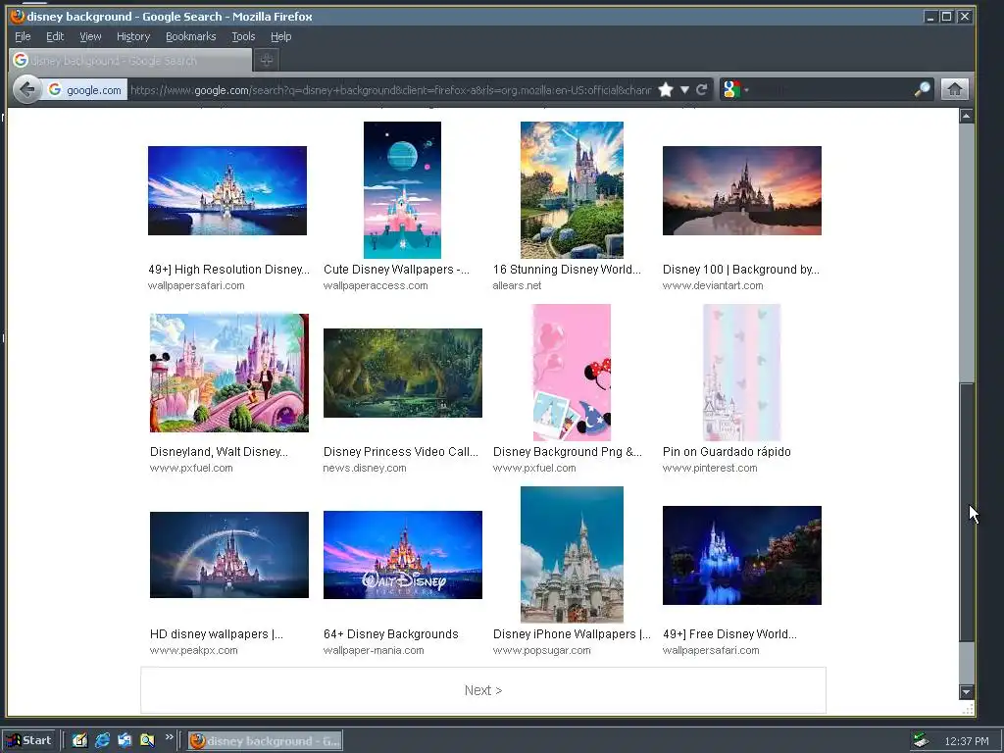This screenshot has width=1004, height=753.
Task: Click the 'HD disney wallpapers |...' title link
Action: click(x=217, y=634)
